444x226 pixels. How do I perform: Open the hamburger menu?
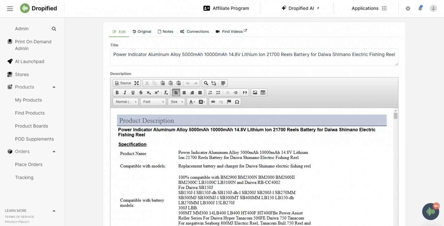[x=10, y=9]
